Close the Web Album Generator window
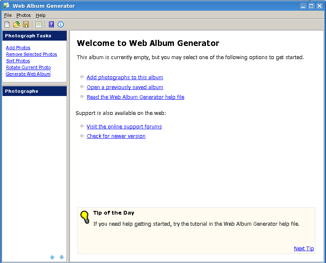Image resolution: width=326 pixels, height=263 pixels. 319,6
